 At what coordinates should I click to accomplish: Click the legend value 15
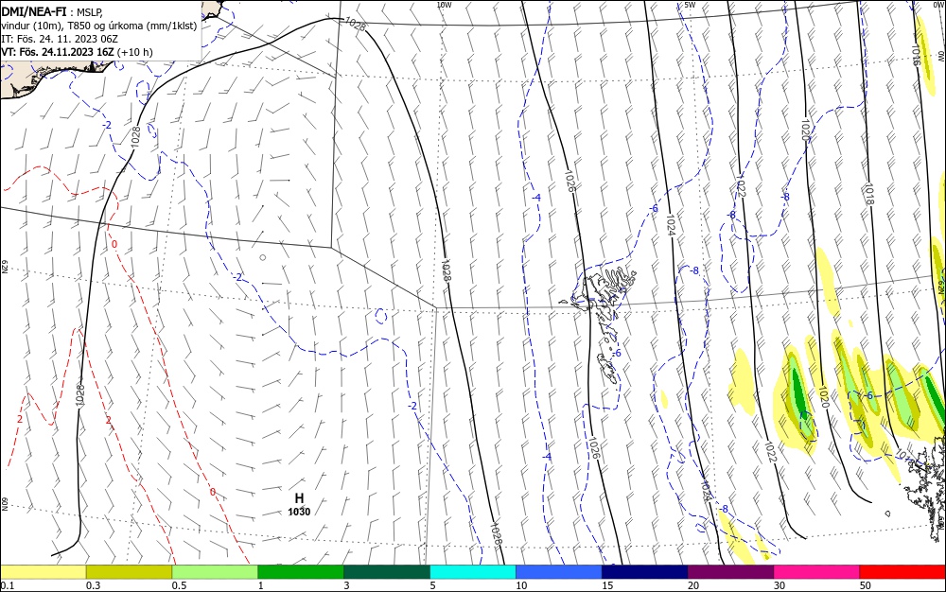click(x=607, y=585)
